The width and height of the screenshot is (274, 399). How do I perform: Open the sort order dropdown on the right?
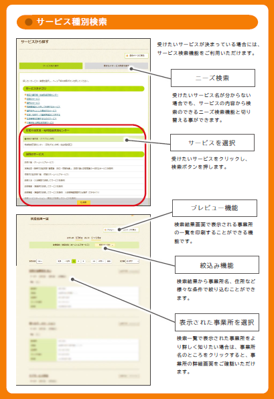click(133, 261)
